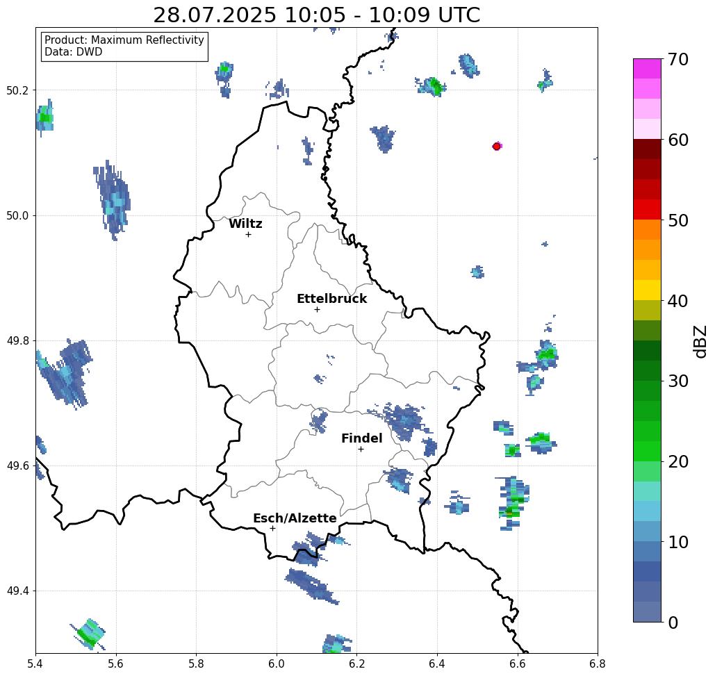715x676 pixels.
Task: Click the longitude tick label 6.0
Action: click(x=277, y=663)
